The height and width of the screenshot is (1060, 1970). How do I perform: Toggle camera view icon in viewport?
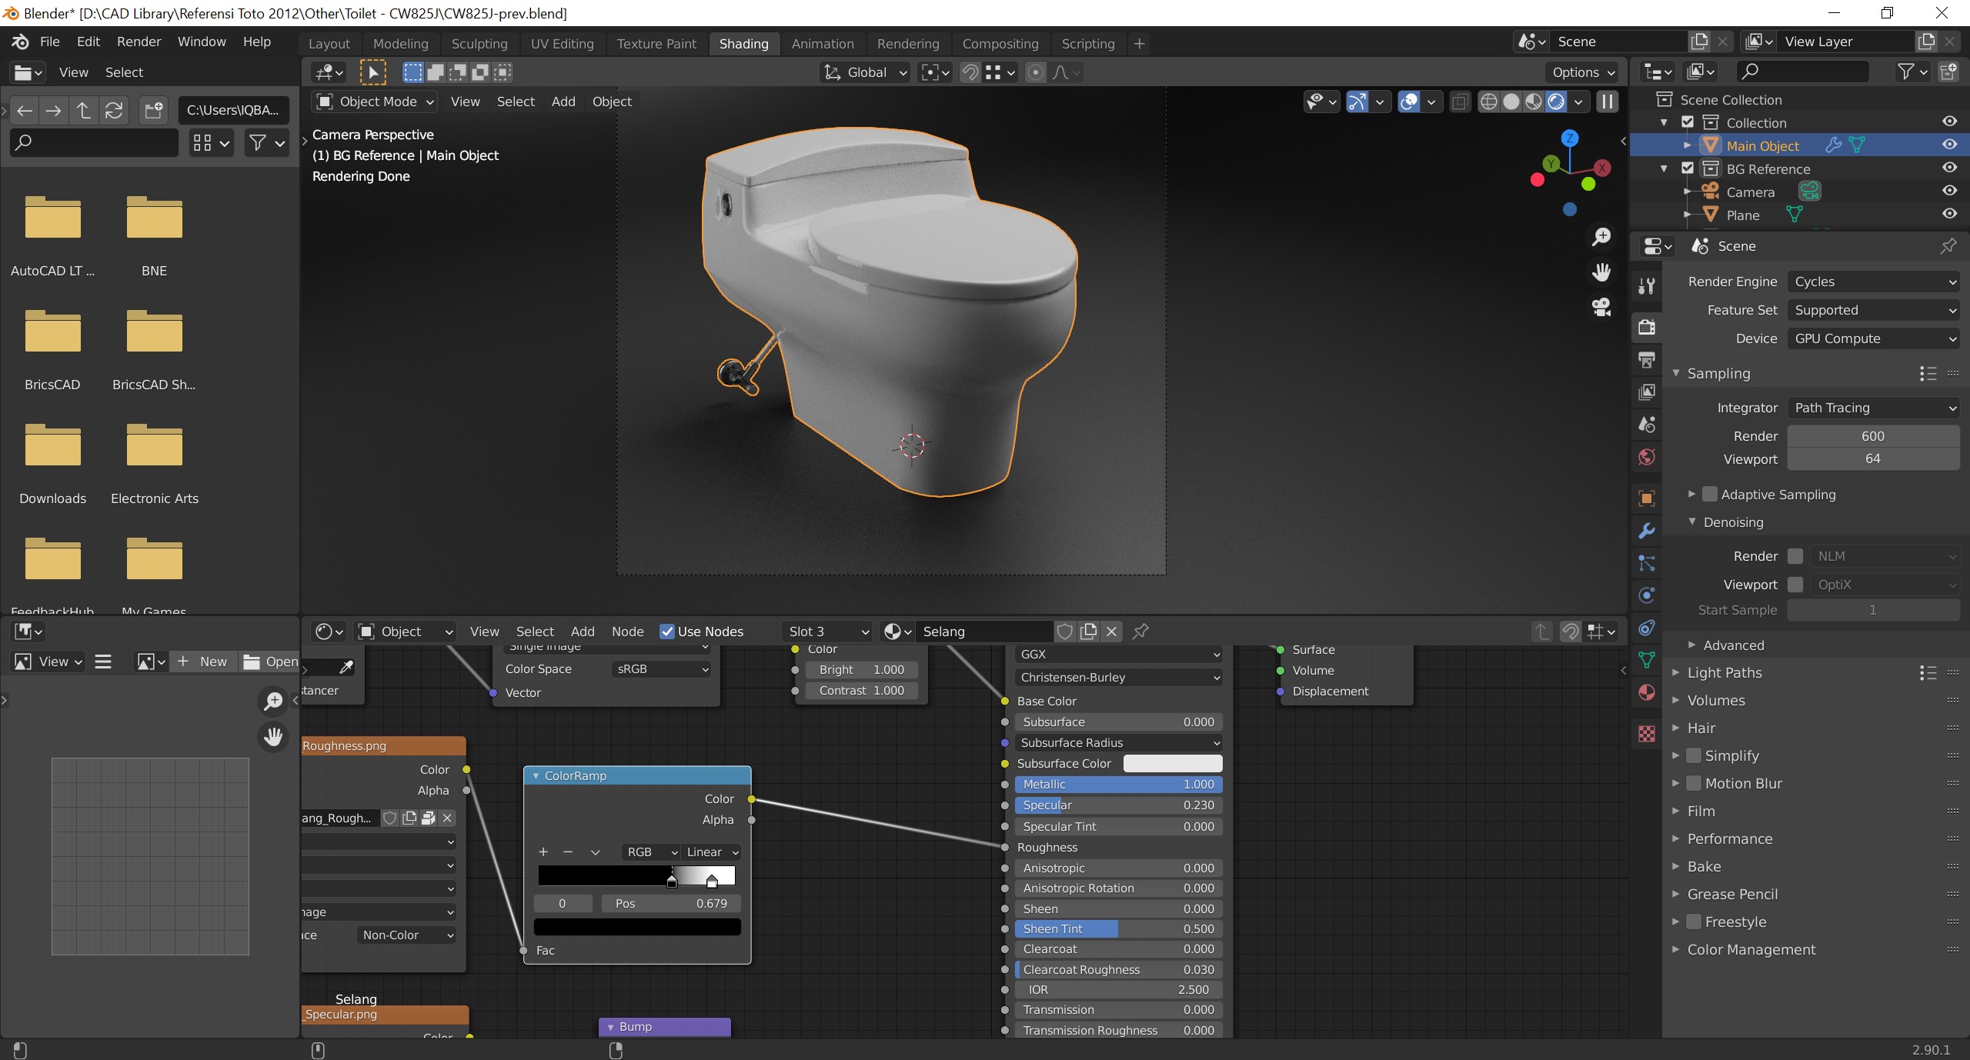[1601, 308]
